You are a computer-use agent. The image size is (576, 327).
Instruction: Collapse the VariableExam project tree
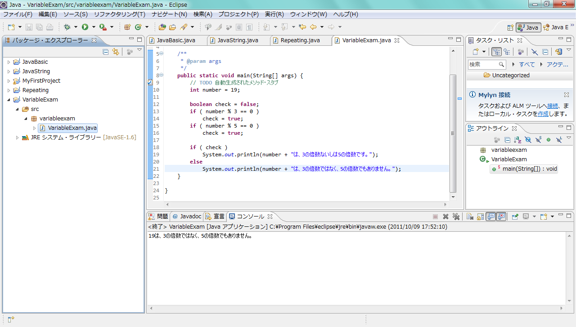[x=9, y=100]
